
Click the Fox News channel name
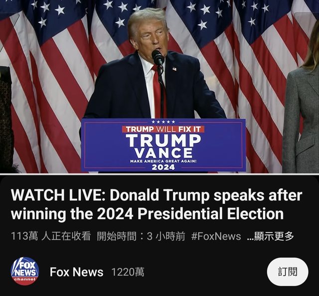(x=76, y=272)
